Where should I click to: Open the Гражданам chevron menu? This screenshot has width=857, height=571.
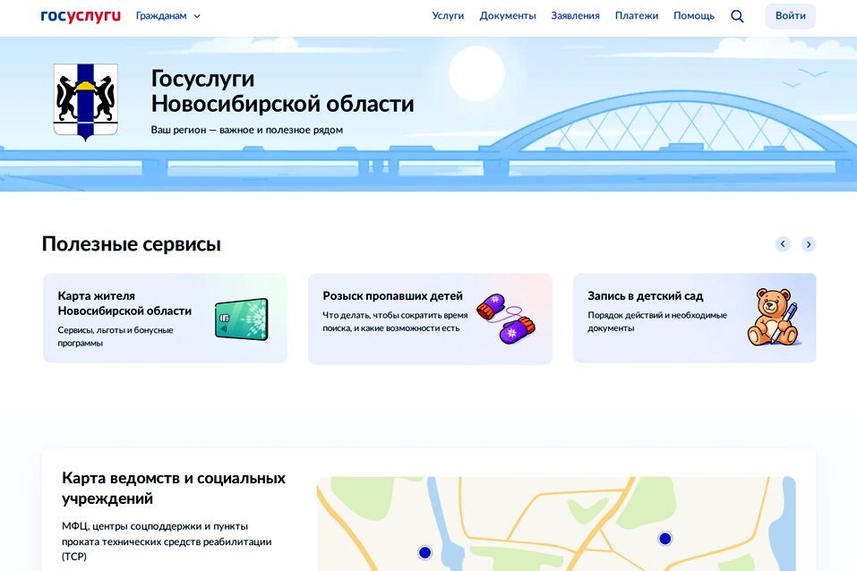pyautogui.click(x=196, y=15)
